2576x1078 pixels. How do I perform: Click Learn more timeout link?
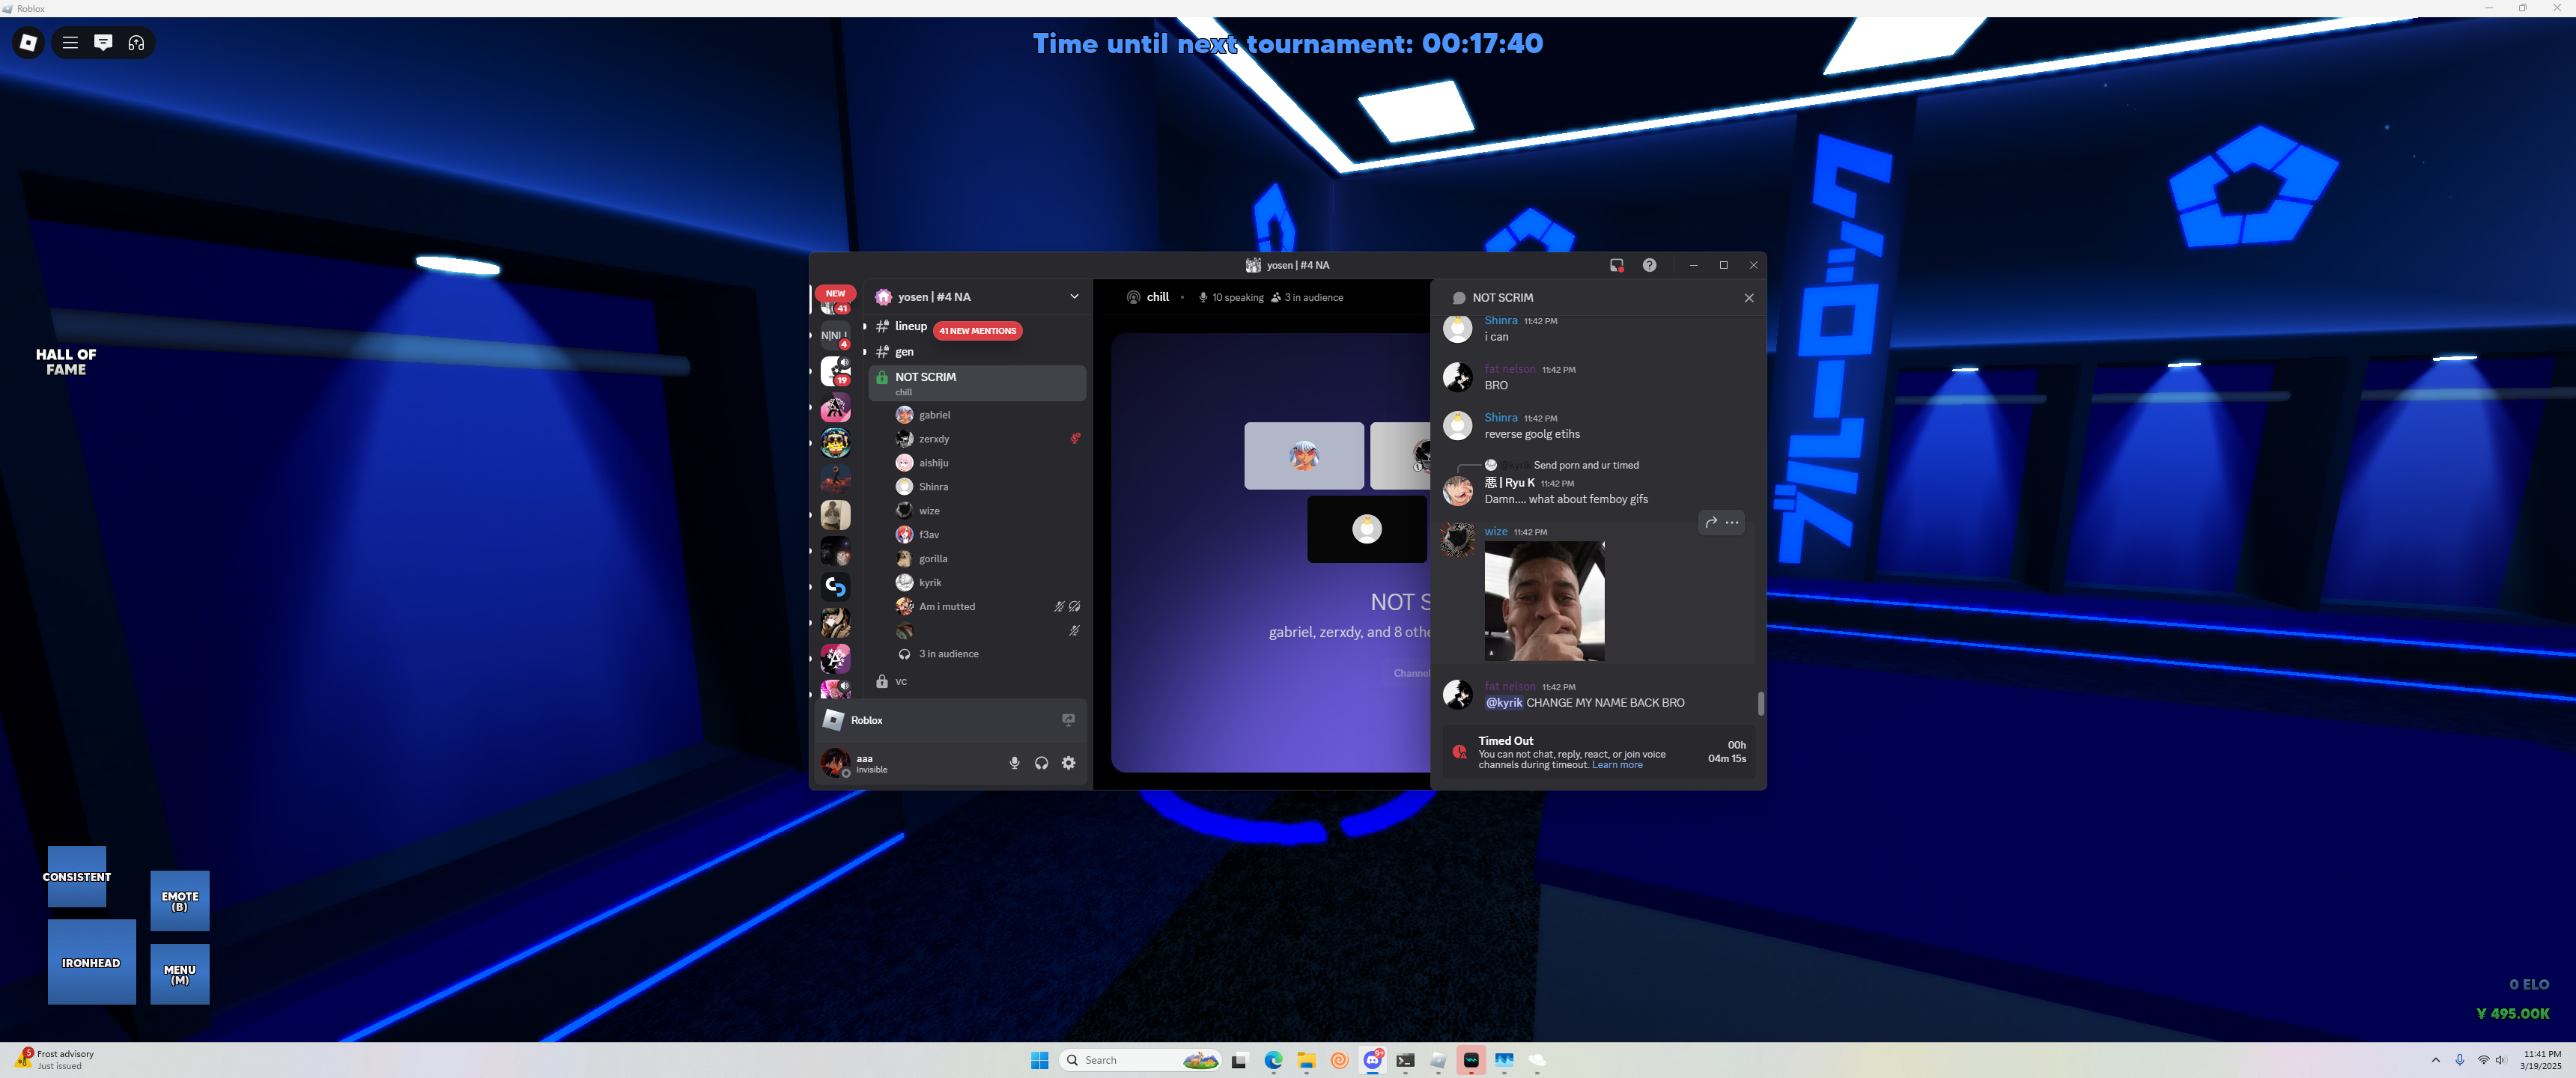coord(1617,765)
